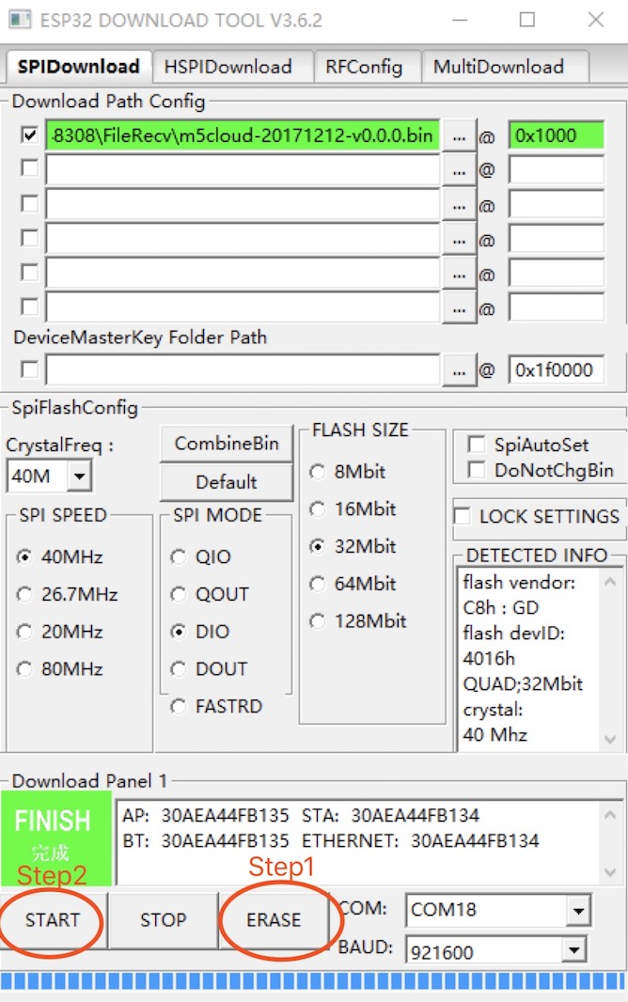The width and height of the screenshot is (628, 1002).
Task: Click the Detected Info scrollbar down arrow
Action: pyautogui.click(x=610, y=740)
